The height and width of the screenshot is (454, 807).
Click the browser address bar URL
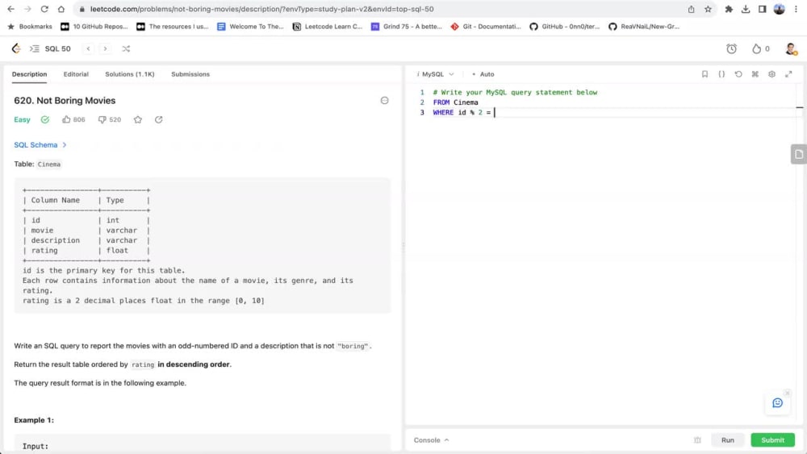(x=262, y=9)
